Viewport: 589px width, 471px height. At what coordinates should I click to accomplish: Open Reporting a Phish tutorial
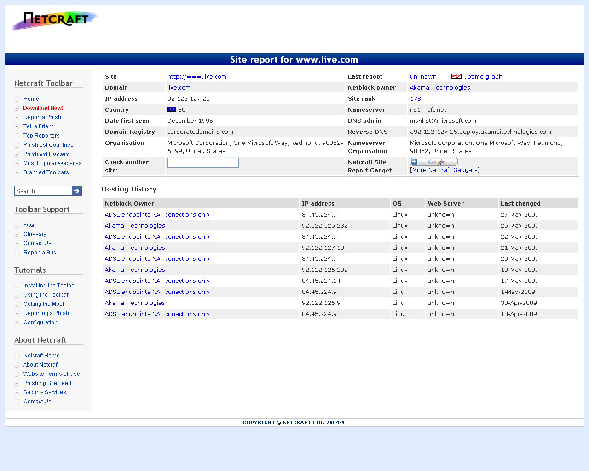[x=46, y=313]
